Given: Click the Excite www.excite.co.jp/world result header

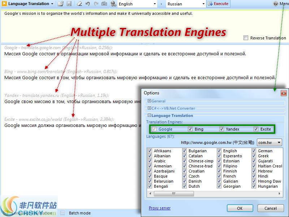Looking at the screenshot, I should (x=59, y=119).
